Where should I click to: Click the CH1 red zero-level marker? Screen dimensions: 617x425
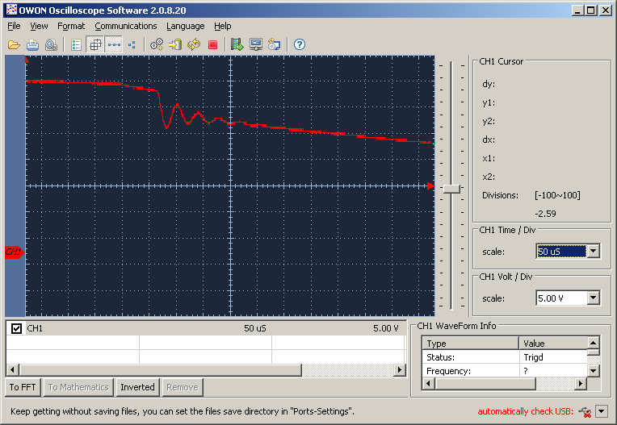(15, 252)
